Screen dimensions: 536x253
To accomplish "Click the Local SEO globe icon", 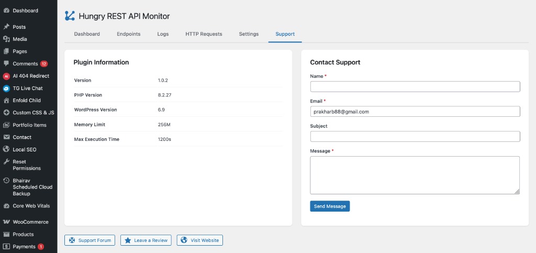I will [6, 150].
